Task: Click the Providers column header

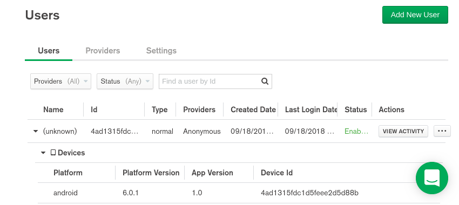Action: tap(199, 110)
